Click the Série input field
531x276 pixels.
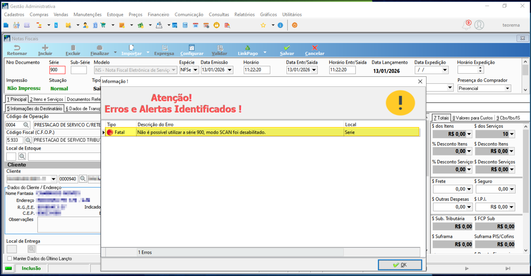coord(57,70)
